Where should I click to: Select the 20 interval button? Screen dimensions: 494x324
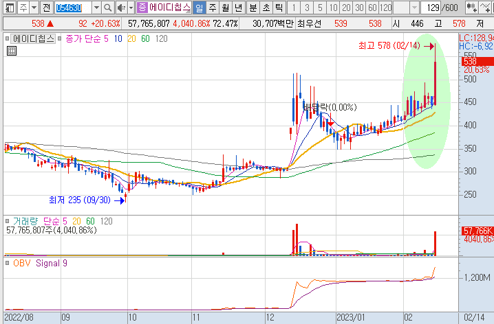(346, 8)
